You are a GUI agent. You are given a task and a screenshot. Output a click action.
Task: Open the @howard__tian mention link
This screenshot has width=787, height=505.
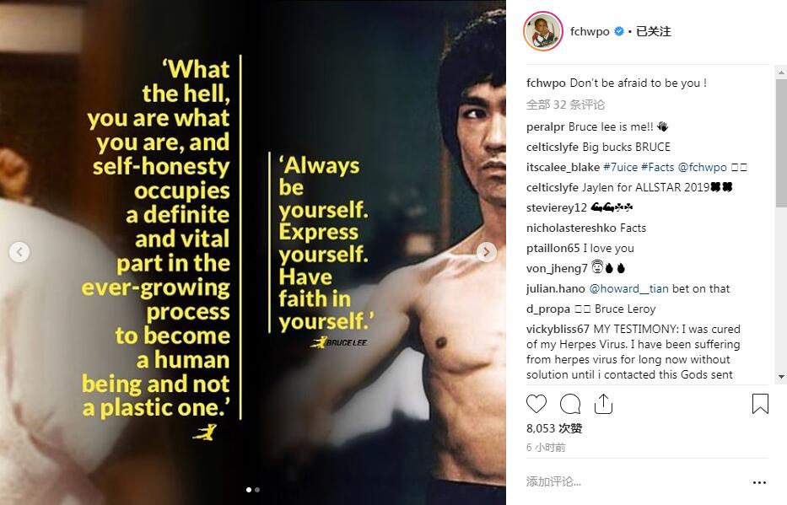[623, 288]
